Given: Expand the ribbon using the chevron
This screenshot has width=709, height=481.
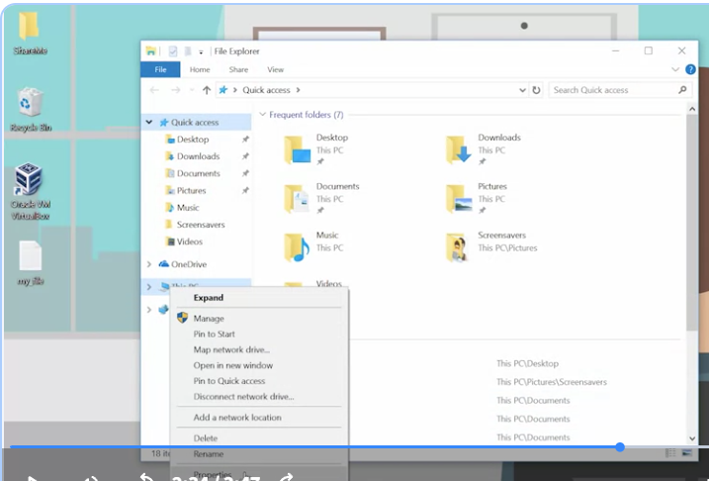Looking at the screenshot, I should pos(675,69).
